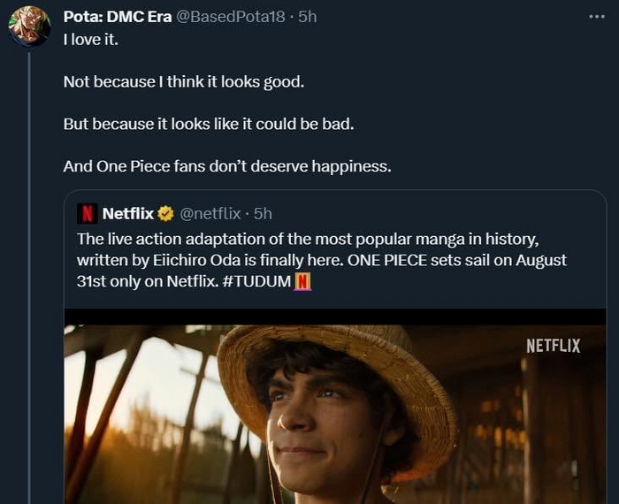Click "One Piece fans don't deserve happiness" line

coord(227,165)
